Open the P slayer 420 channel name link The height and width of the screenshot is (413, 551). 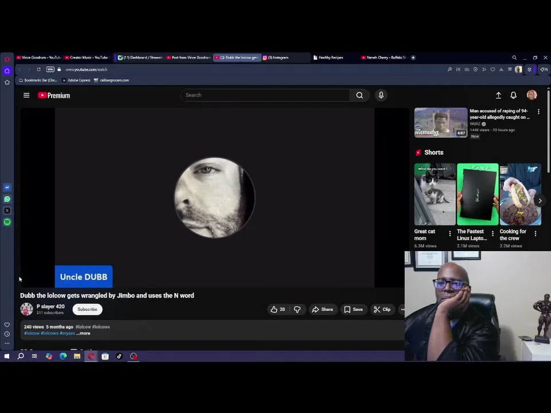[51, 306]
